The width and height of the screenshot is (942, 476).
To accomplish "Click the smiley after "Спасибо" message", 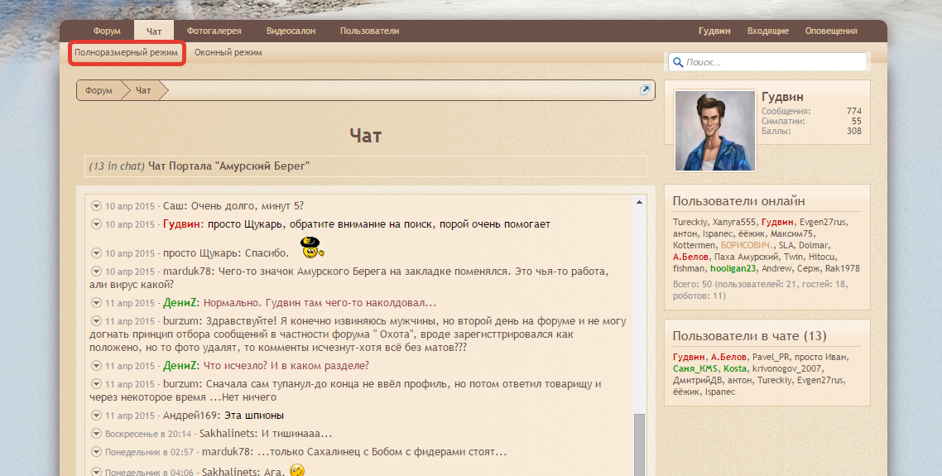I will pos(312,247).
